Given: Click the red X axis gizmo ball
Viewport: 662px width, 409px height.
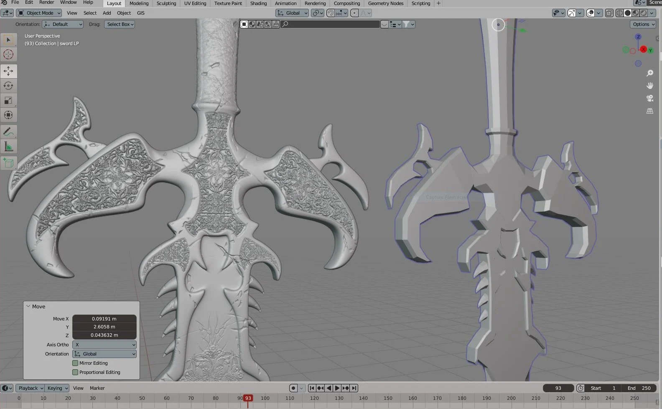Looking at the screenshot, I should coord(644,49).
